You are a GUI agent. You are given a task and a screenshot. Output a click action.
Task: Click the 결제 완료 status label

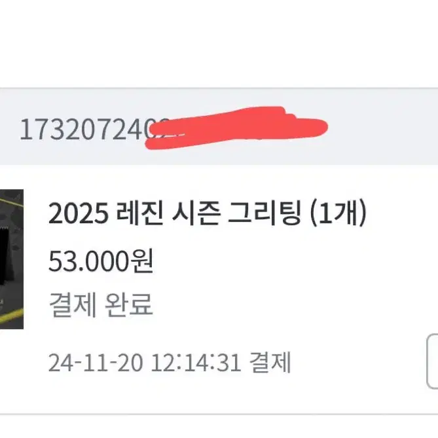click(101, 304)
